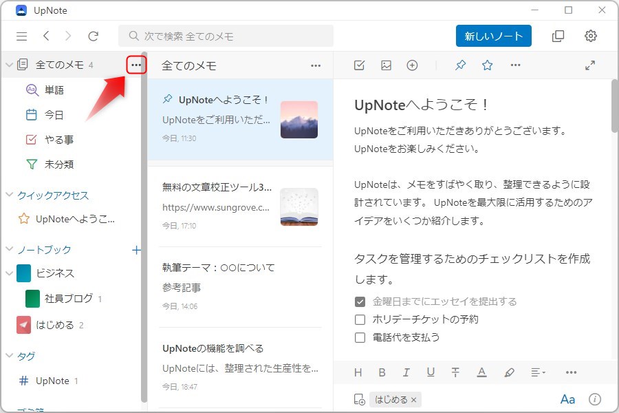Screen dimensions: 619x413
Task: Open note in new window icon
Action: (x=558, y=36)
